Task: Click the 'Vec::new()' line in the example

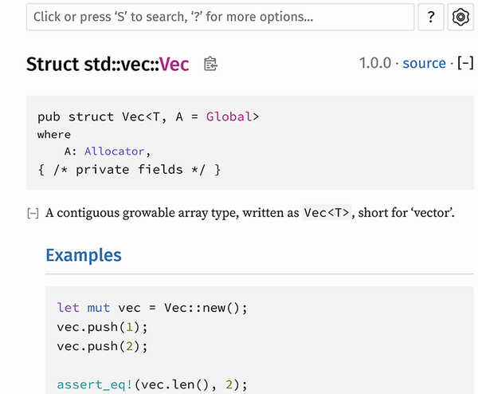Action: (152, 308)
